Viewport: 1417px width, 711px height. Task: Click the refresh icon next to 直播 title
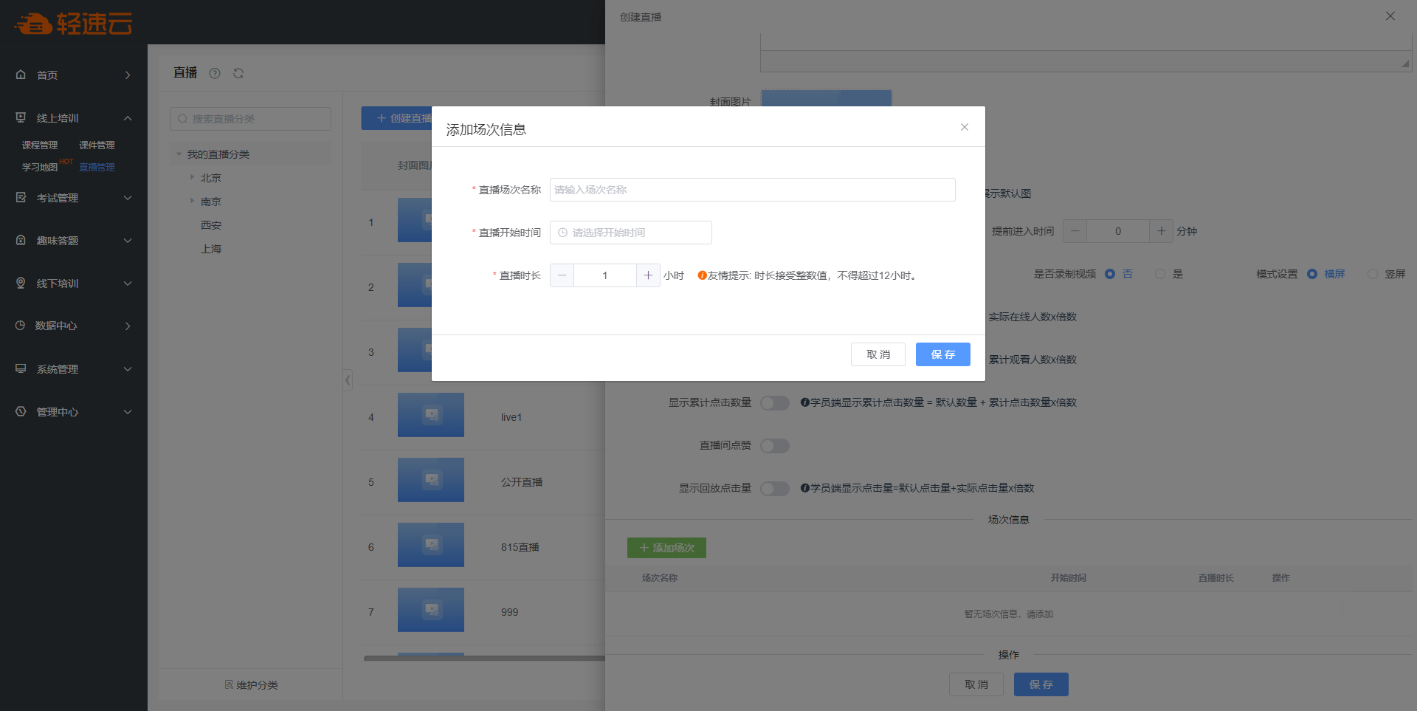238,73
